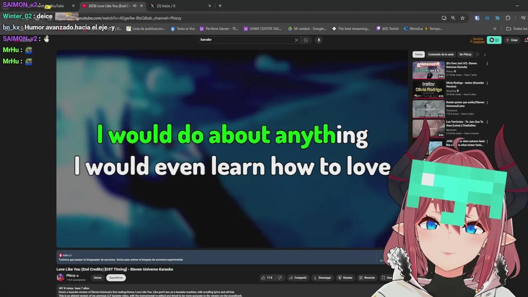This screenshot has height=297, width=528.
Task: Open options menu for 'Donde quiera que estén'
Action: [487, 102]
